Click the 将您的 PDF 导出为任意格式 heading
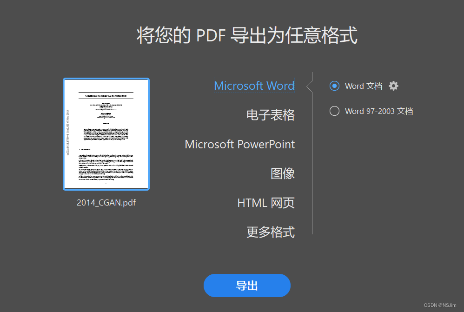Image resolution: width=464 pixels, height=312 pixels. click(x=246, y=35)
